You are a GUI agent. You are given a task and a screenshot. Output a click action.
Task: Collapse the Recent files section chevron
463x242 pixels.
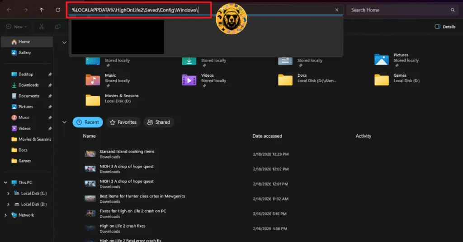(x=64, y=122)
